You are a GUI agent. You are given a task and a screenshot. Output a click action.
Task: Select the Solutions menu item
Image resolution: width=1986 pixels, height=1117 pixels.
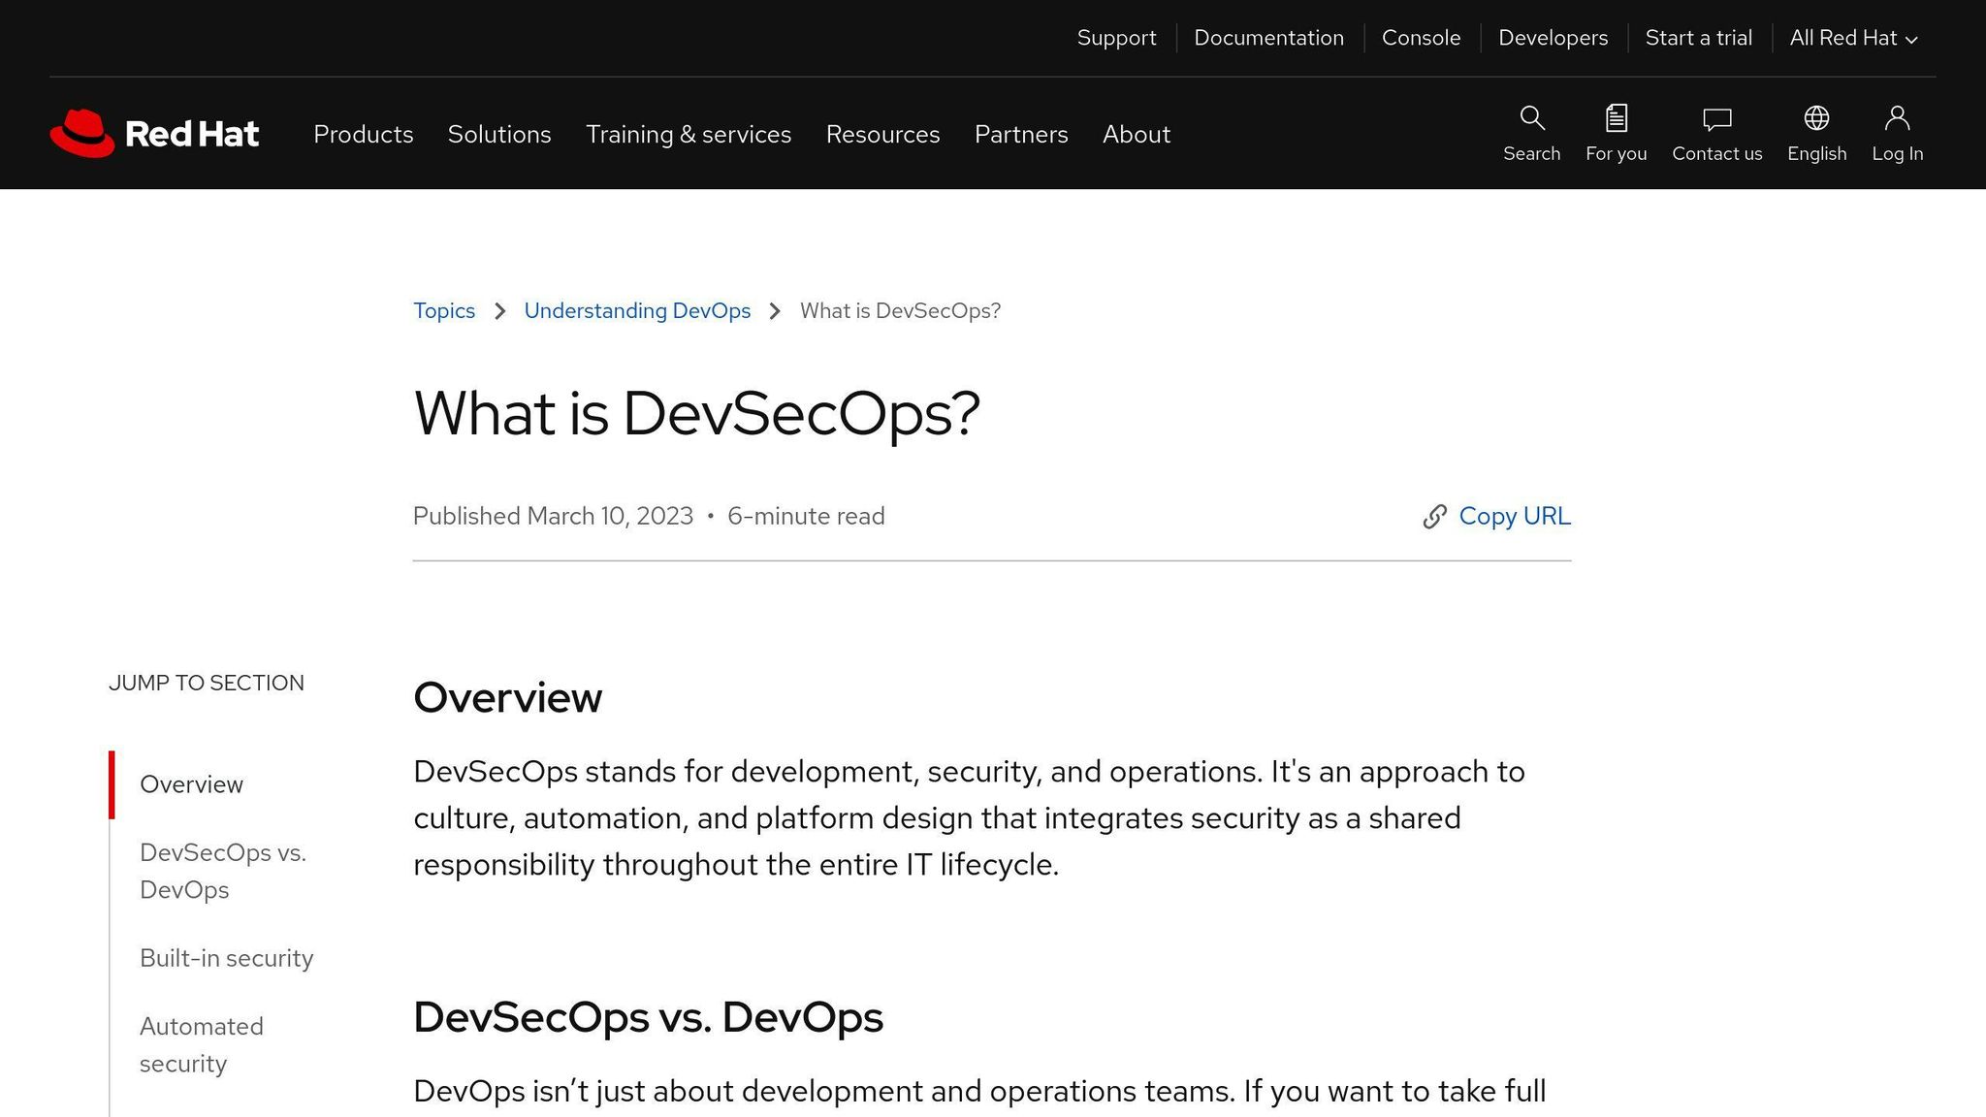[x=498, y=135]
